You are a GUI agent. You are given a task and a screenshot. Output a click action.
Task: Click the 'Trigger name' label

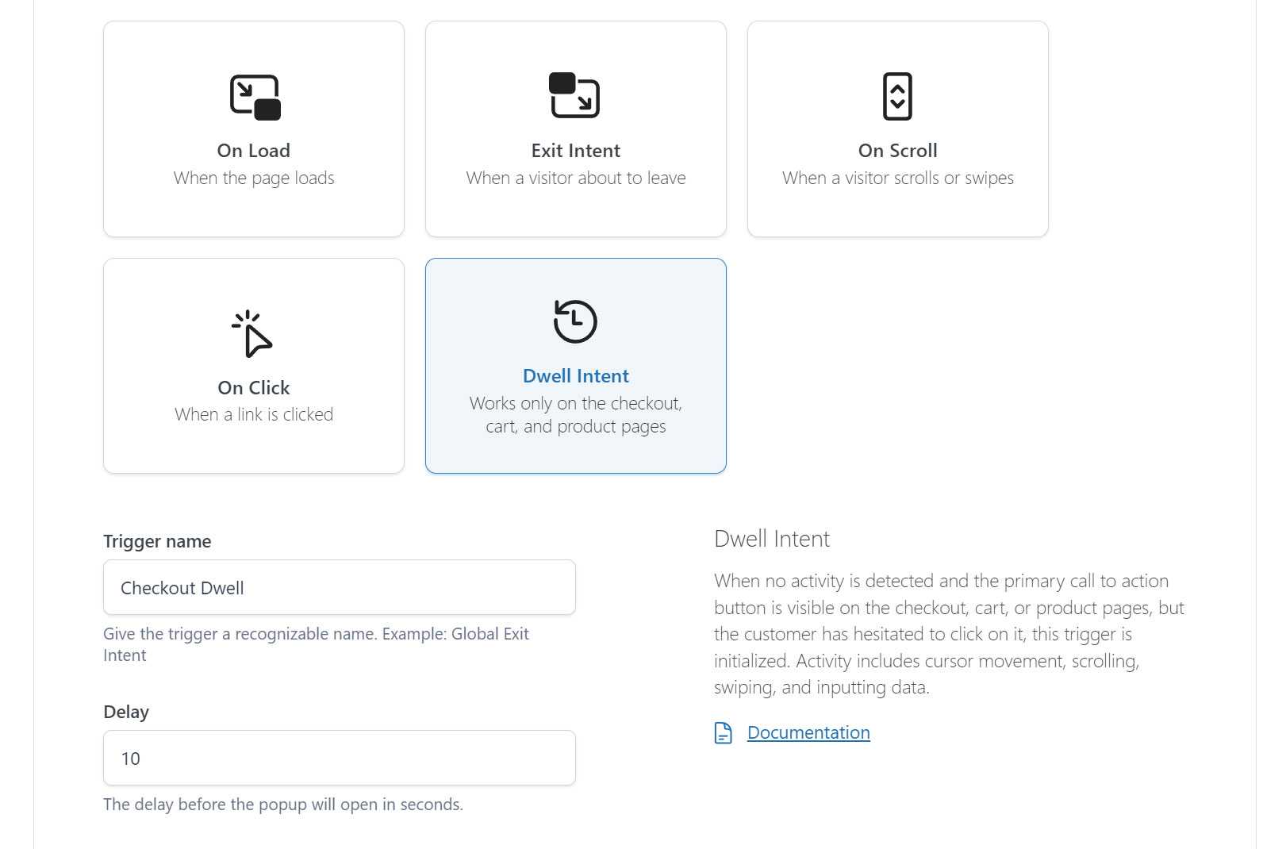pos(157,541)
